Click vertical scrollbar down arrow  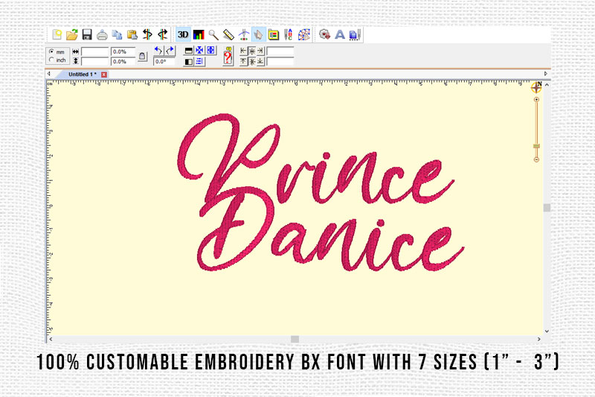point(547,331)
